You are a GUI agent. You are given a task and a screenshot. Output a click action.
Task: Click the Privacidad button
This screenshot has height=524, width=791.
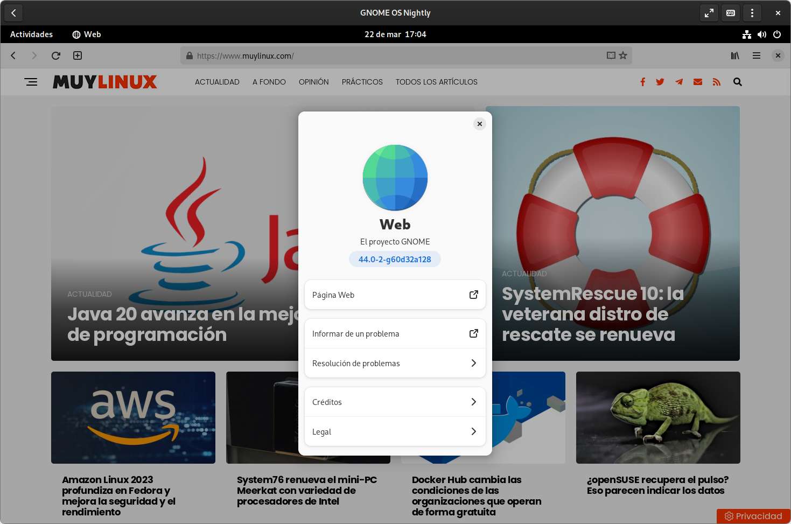point(753,516)
